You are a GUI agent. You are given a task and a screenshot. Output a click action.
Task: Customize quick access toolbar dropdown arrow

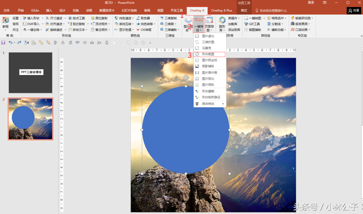pos(150,43)
